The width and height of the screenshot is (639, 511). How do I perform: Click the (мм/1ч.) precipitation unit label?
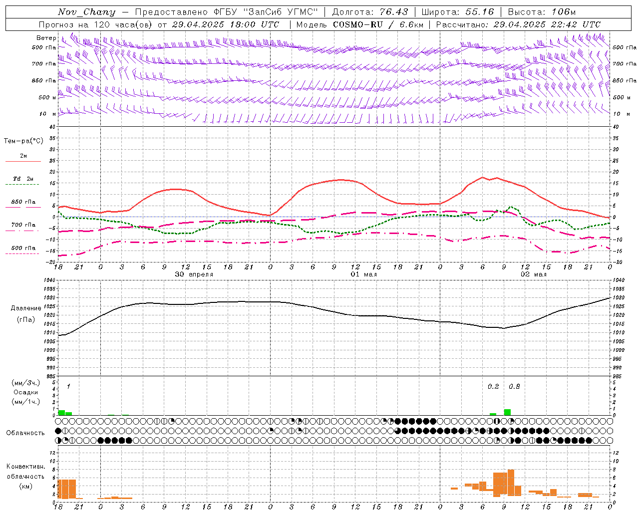(x=25, y=402)
